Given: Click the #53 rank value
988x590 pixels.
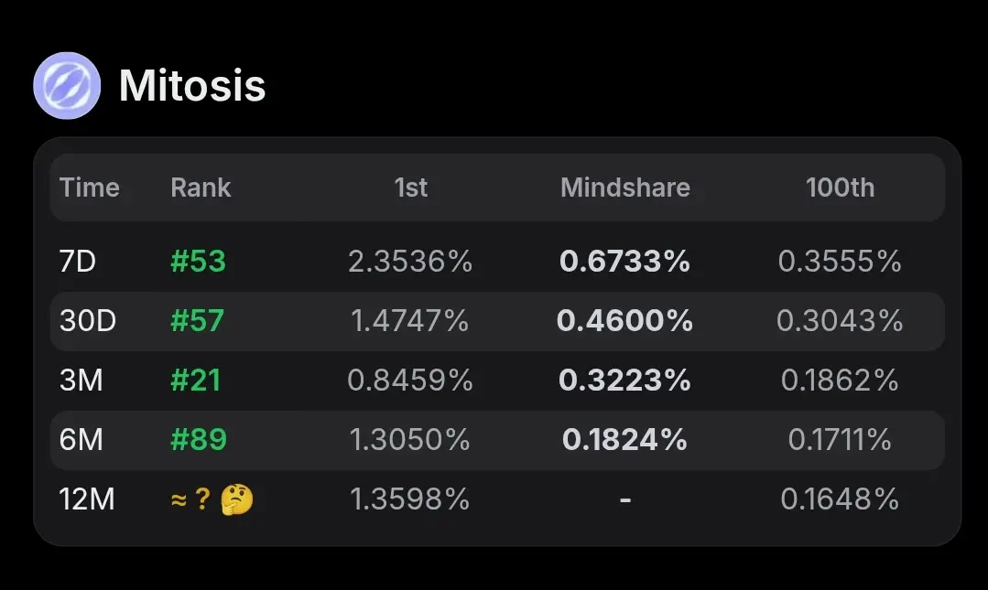Looking at the screenshot, I should [x=198, y=262].
